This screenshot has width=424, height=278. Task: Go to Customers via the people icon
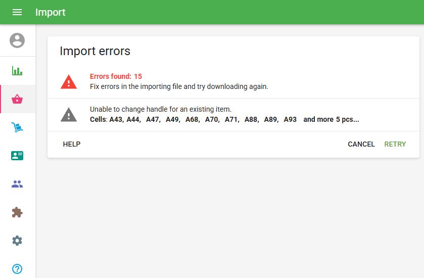click(17, 184)
